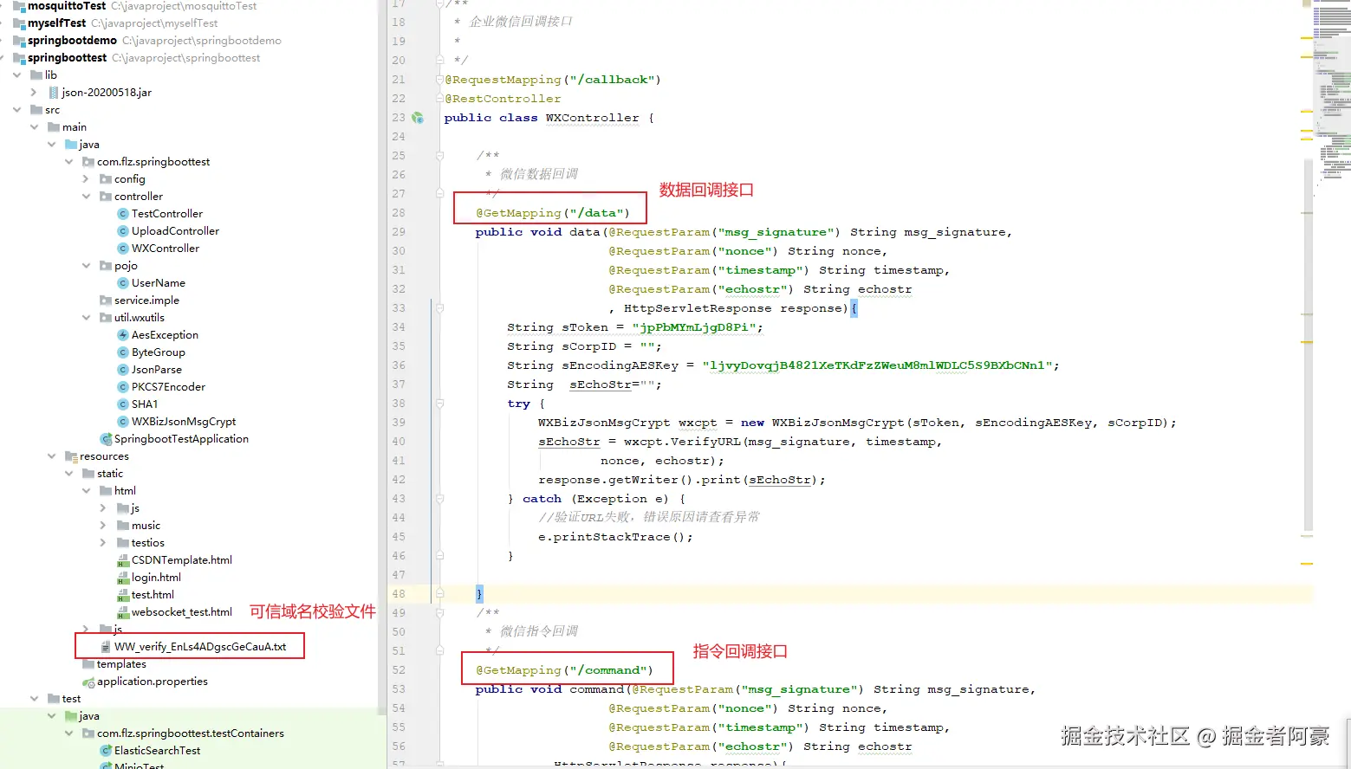Click the @RestController annotation

pos(503,99)
